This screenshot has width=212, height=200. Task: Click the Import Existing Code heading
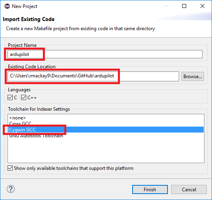29,19
